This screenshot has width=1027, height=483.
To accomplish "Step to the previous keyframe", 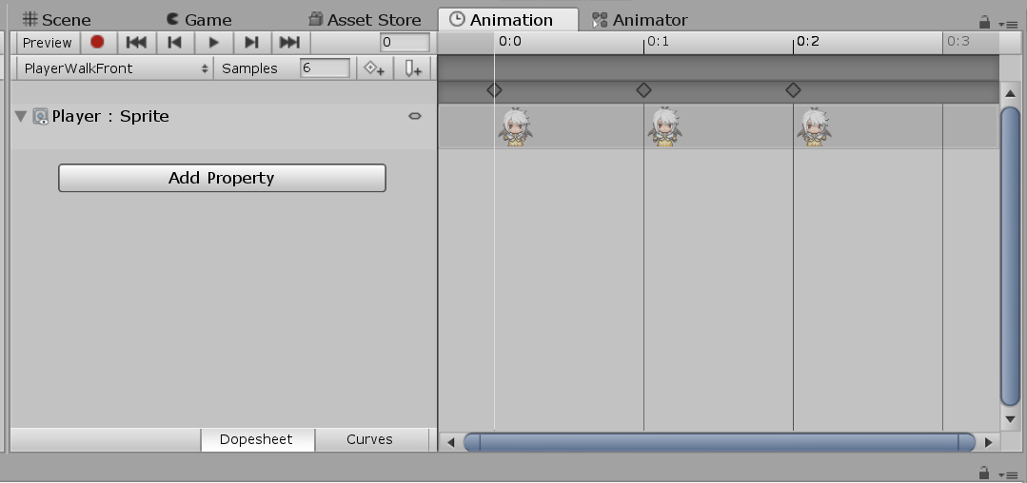I will point(174,42).
